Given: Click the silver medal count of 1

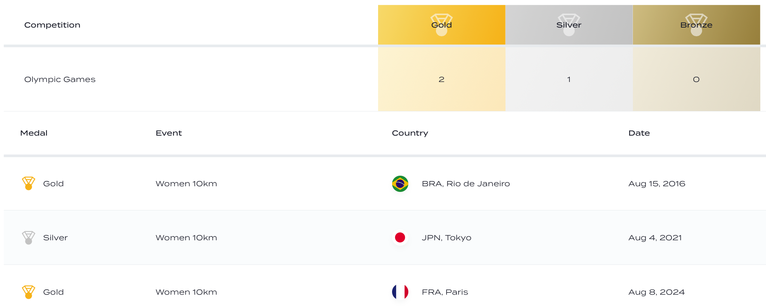Looking at the screenshot, I should click(x=569, y=79).
